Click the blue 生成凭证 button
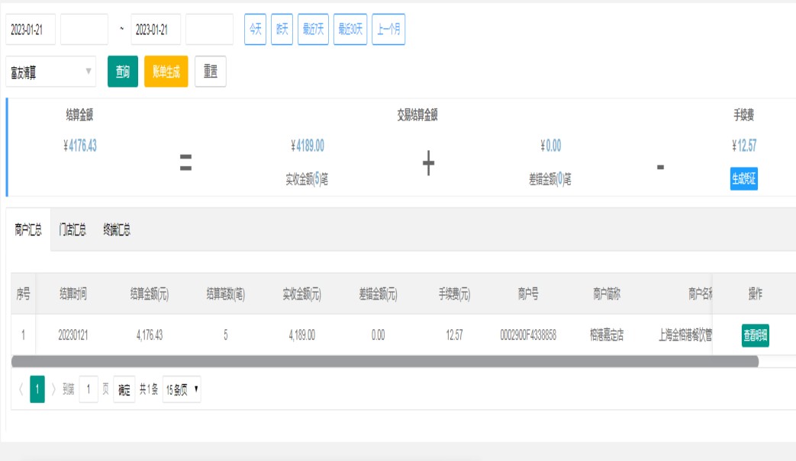The image size is (796, 461). [x=743, y=178]
